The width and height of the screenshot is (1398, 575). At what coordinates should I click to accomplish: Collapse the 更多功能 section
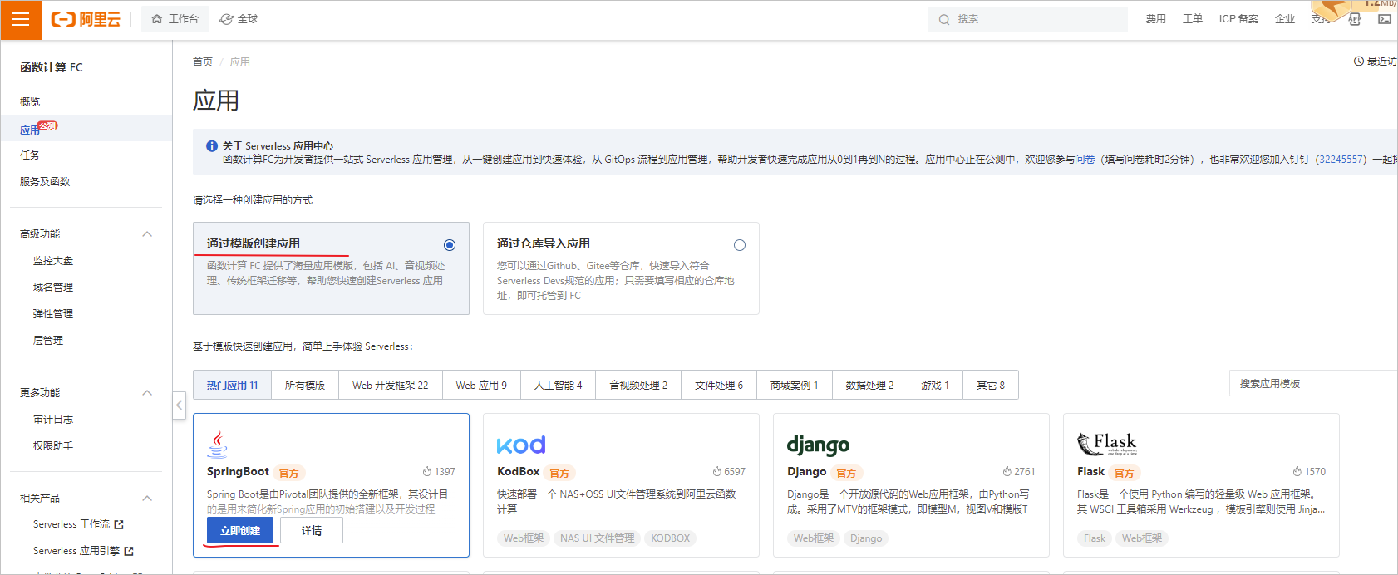coord(147,393)
